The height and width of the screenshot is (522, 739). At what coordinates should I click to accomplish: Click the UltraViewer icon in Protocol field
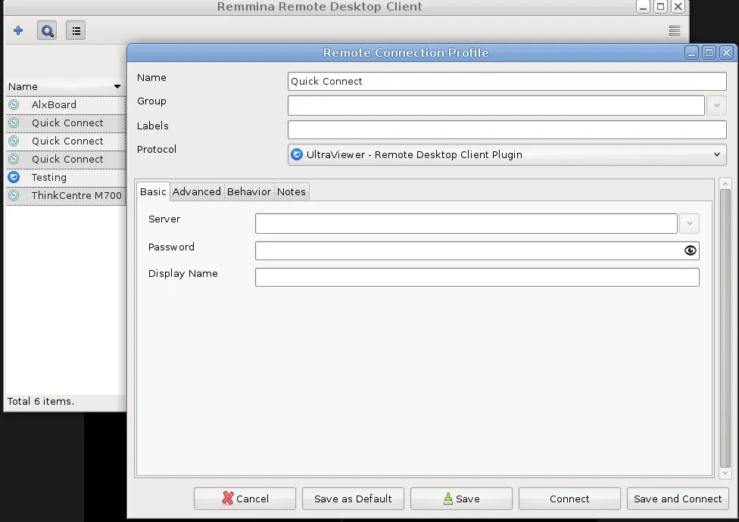[297, 154]
